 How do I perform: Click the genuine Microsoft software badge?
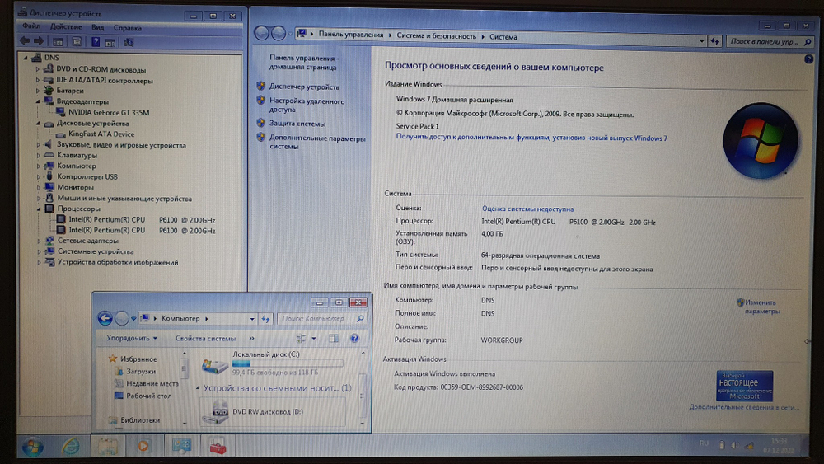tap(744, 386)
